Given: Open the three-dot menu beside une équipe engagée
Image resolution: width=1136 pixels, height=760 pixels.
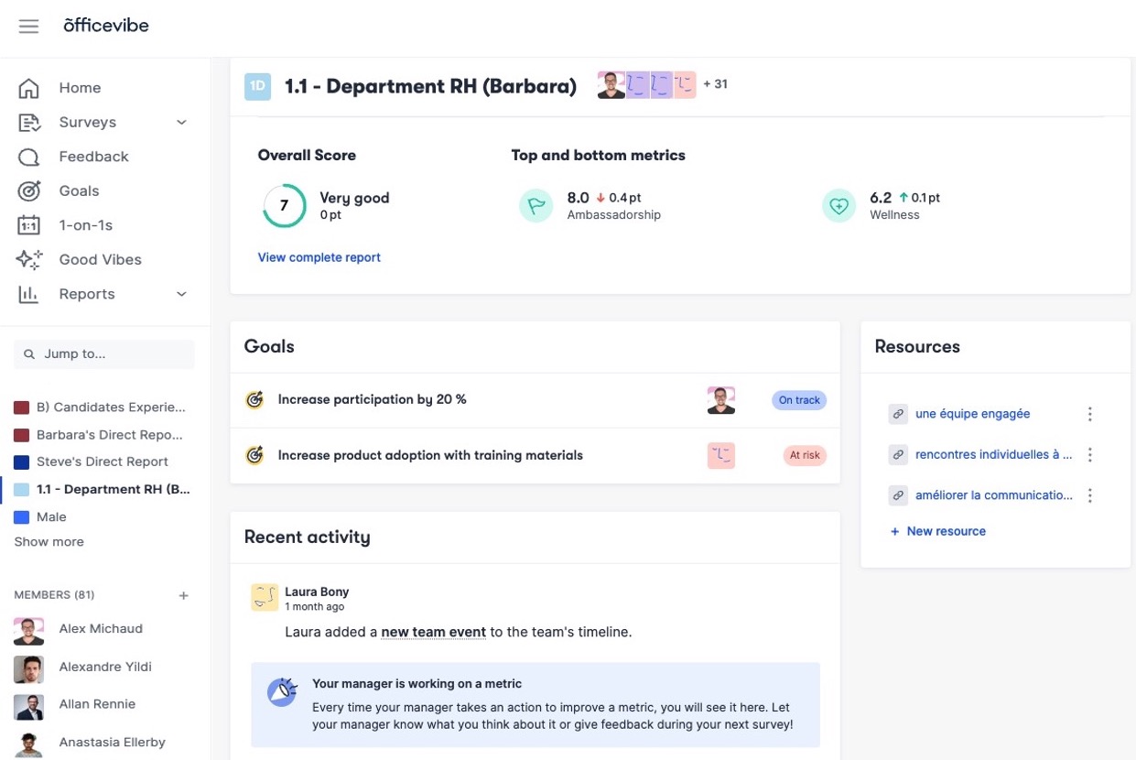Looking at the screenshot, I should point(1089,414).
